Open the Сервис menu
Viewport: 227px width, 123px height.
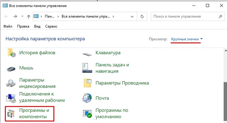click(x=51, y=26)
